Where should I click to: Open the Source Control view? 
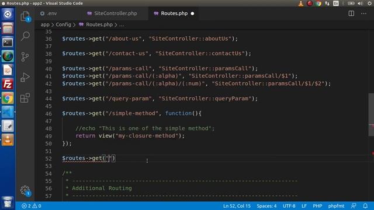(25, 57)
